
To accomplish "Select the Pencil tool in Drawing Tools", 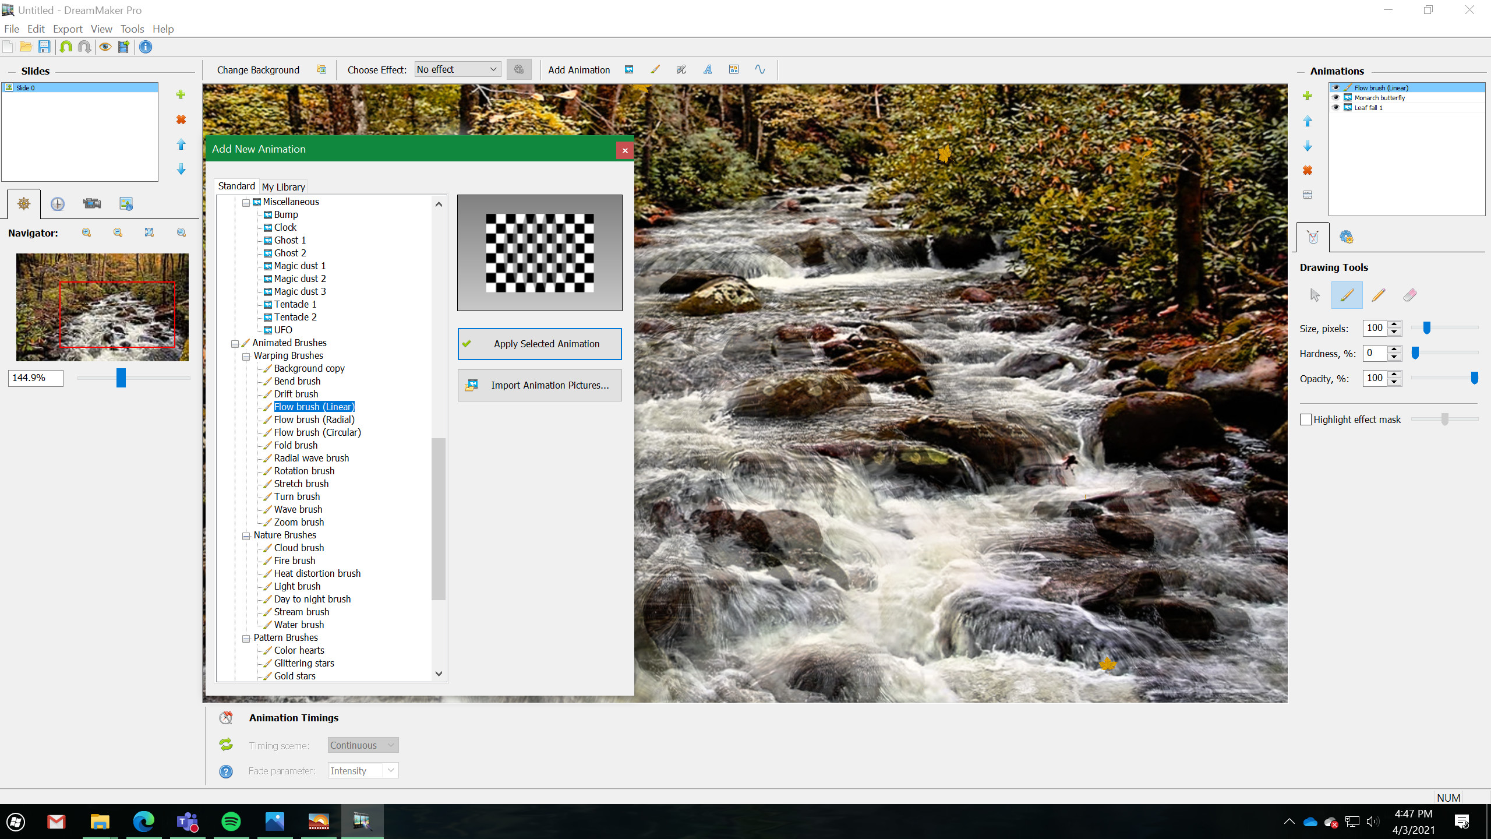I will click(1379, 295).
